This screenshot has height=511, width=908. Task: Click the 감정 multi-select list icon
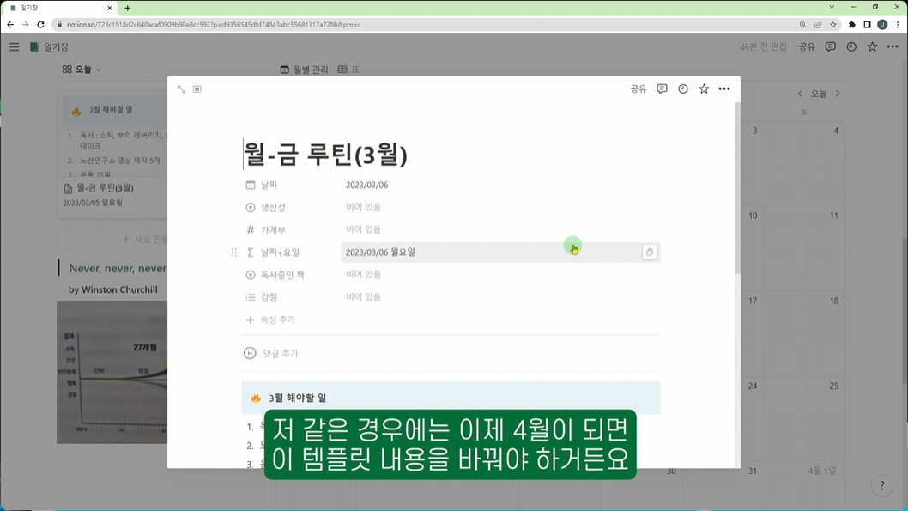coord(250,297)
